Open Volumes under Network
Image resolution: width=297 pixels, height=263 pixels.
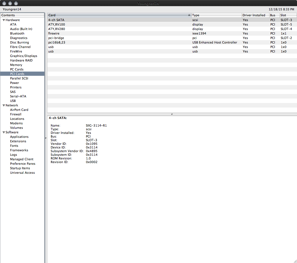pyautogui.click(x=16, y=128)
